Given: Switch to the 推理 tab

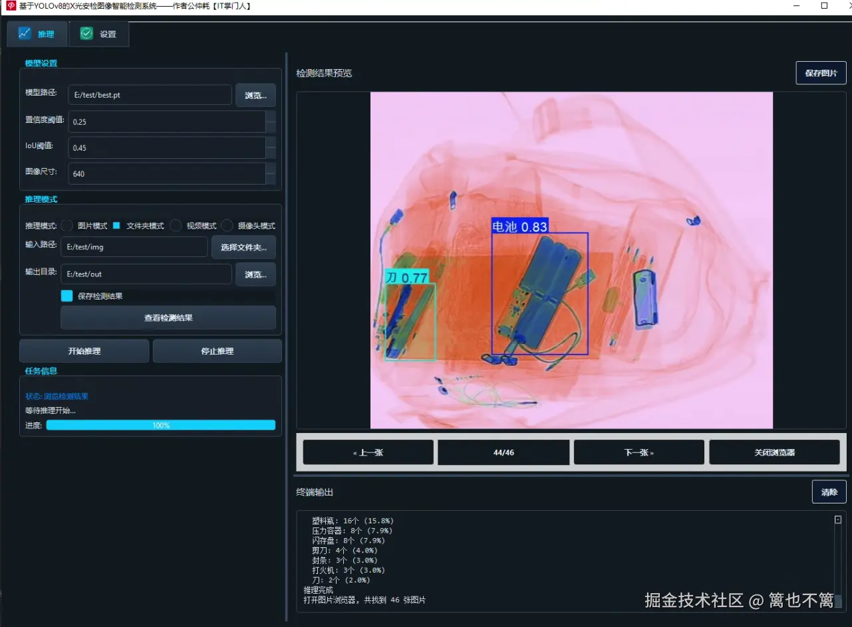Looking at the screenshot, I should pyautogui.click(x=37, y=34).
